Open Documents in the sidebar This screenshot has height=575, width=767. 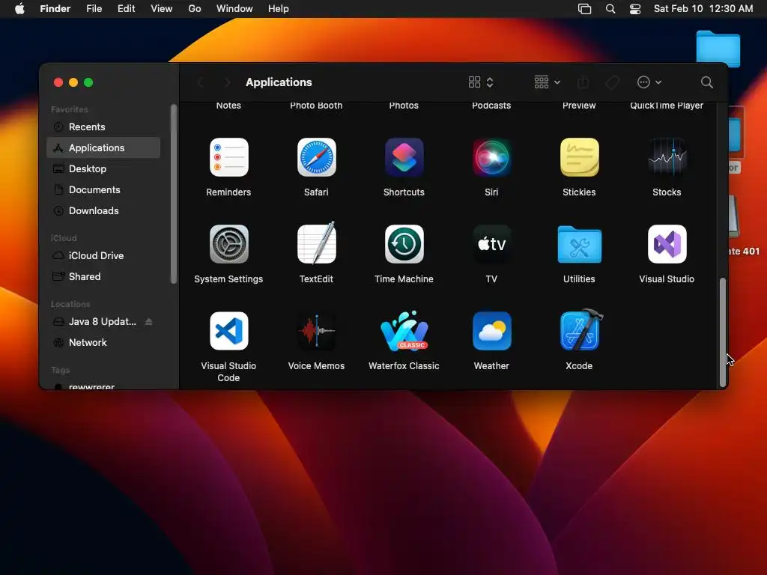click(x=103, y=189)
